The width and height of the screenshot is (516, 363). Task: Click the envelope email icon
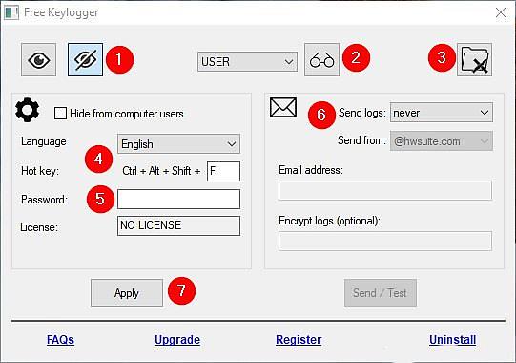point(283,108)
